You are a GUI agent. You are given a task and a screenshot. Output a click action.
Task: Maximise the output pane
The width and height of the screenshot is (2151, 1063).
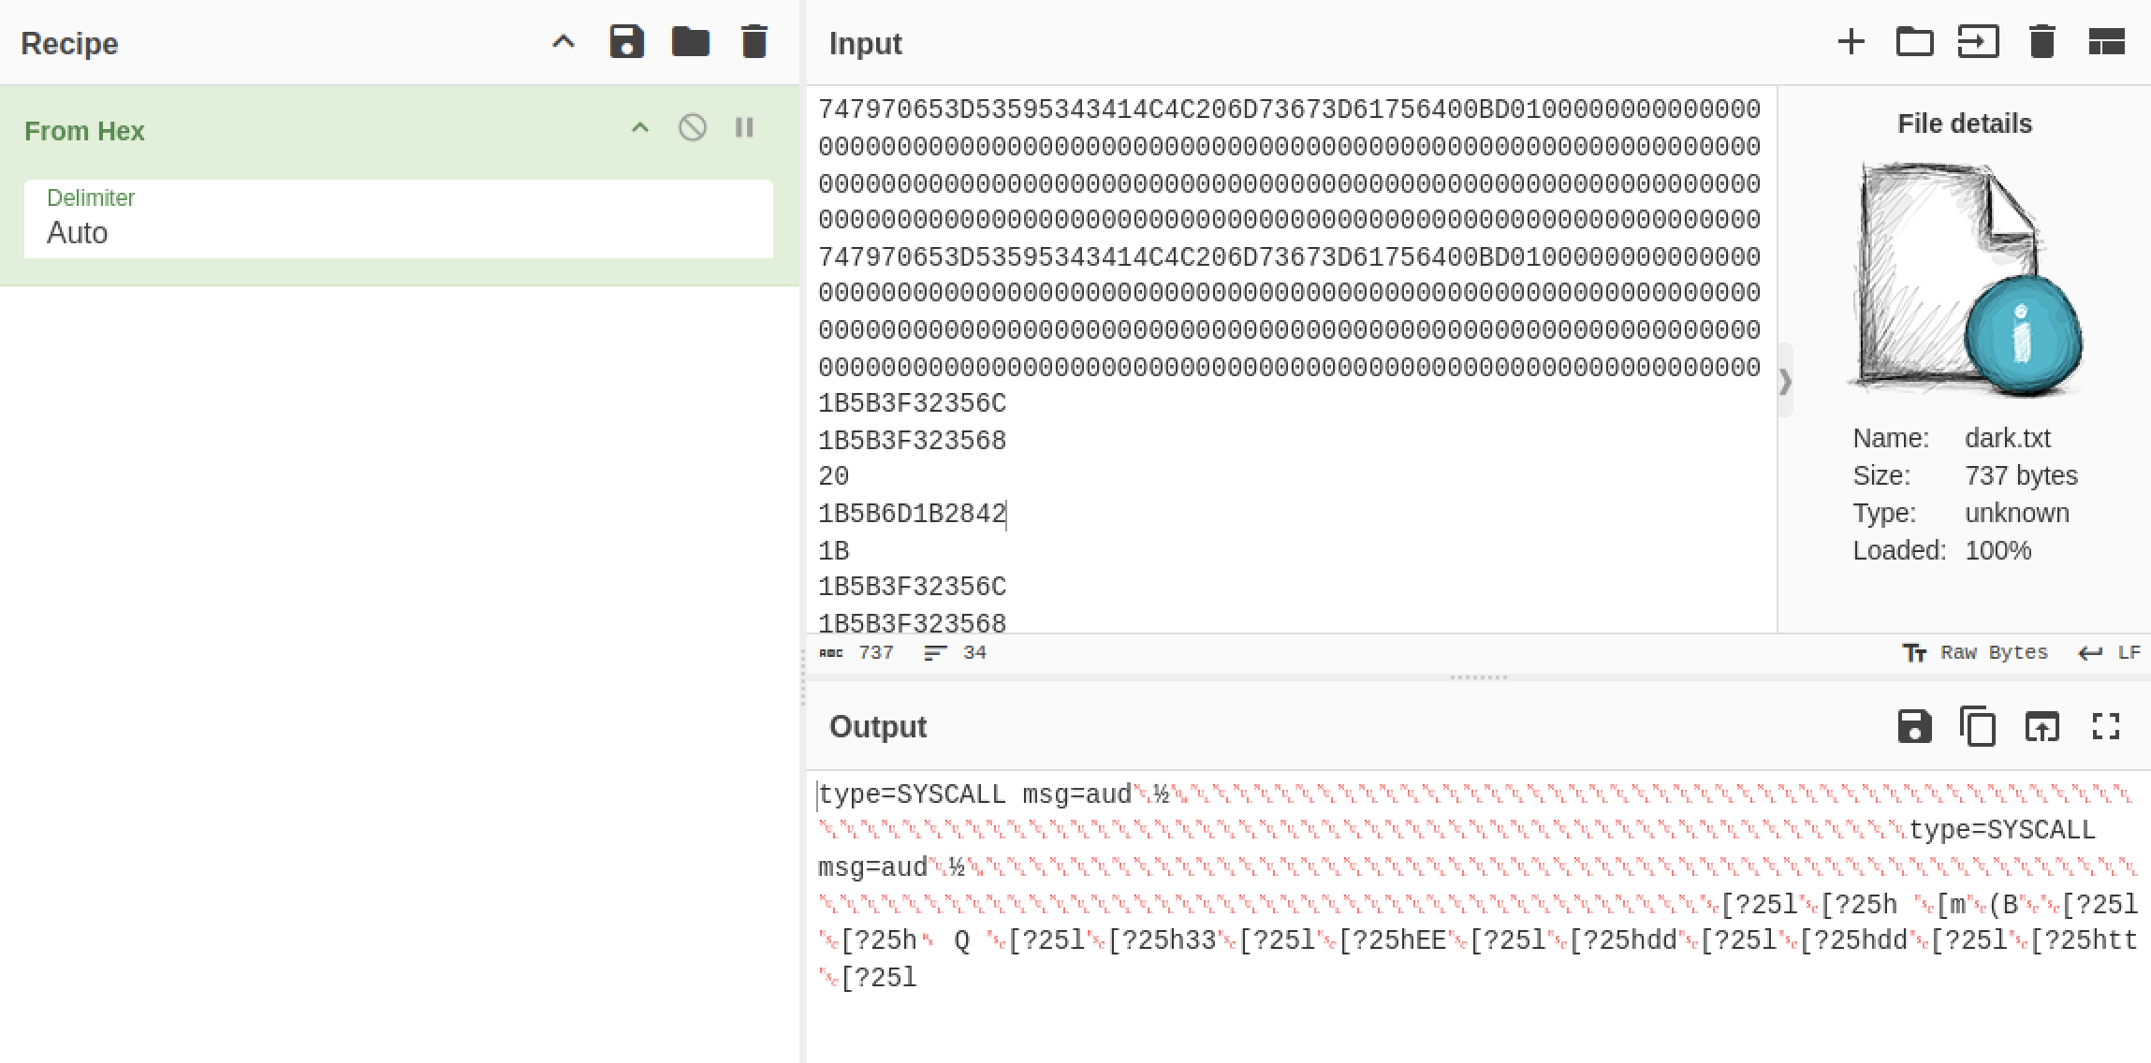click(x=2106, y=726)
